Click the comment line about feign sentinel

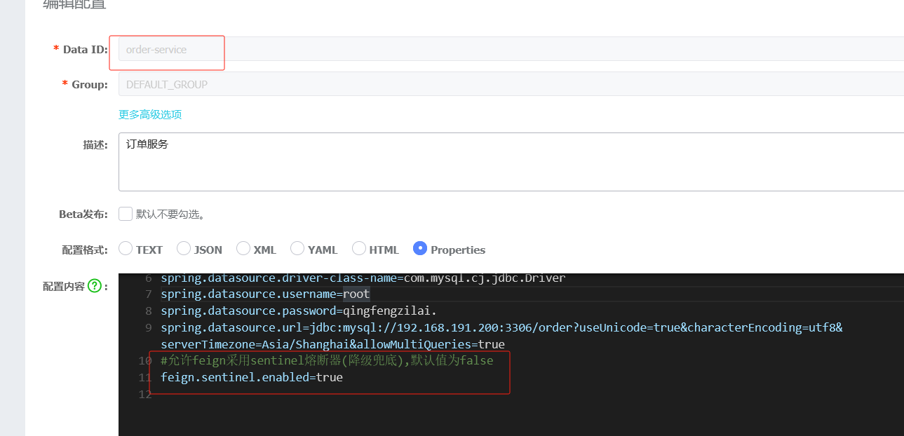click(327, 361)
